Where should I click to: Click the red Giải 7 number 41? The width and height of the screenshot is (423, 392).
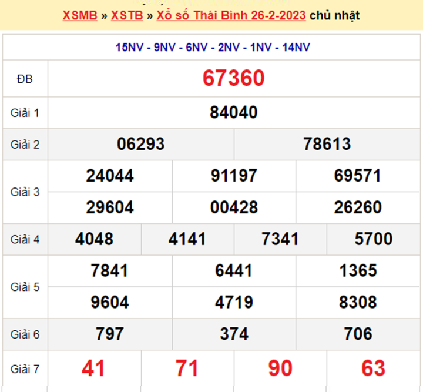94,368
